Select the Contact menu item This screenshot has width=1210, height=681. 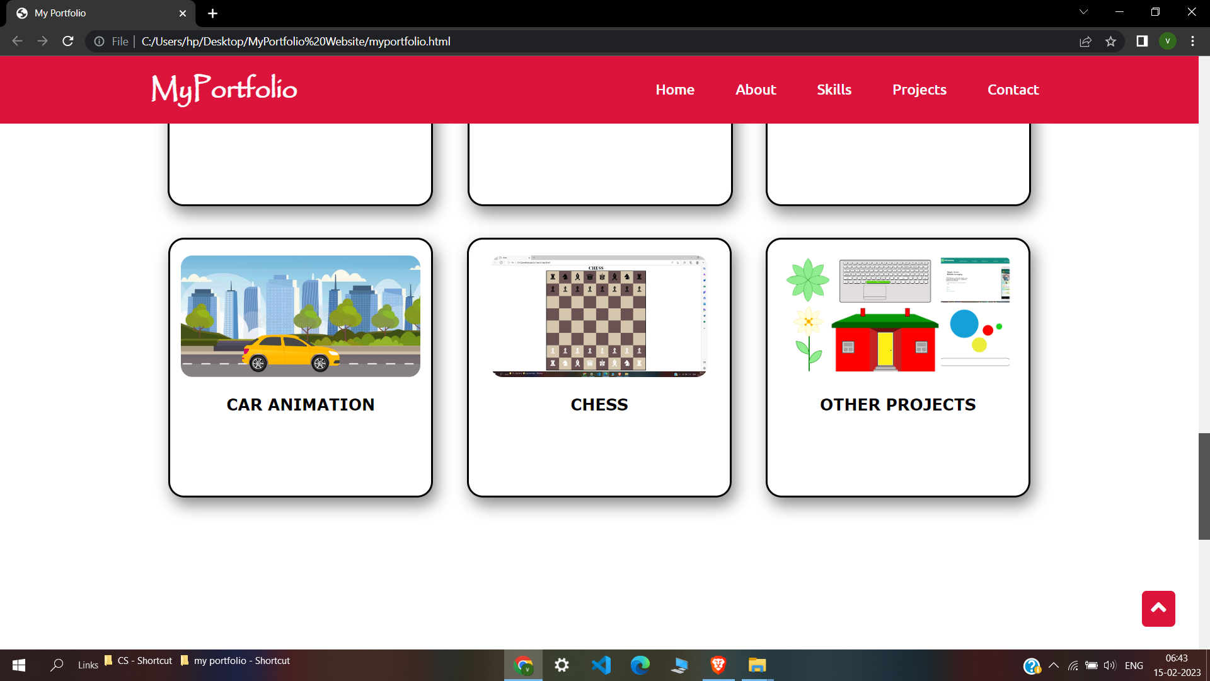coord(1013,90)
